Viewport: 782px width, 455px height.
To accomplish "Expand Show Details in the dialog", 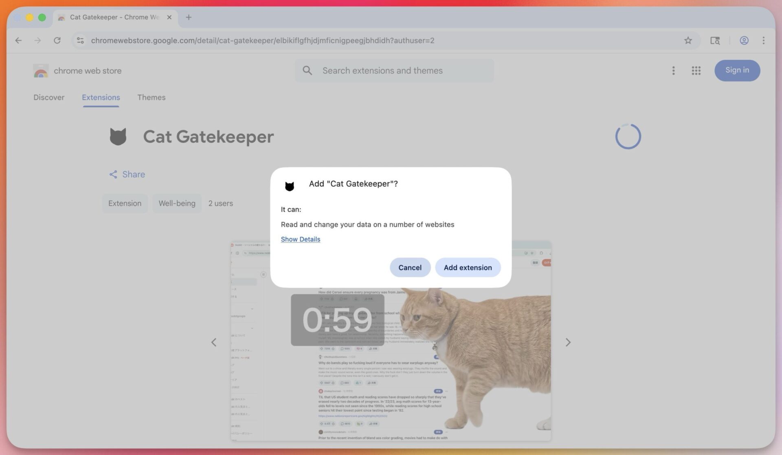I will click(x=300, y=239).
